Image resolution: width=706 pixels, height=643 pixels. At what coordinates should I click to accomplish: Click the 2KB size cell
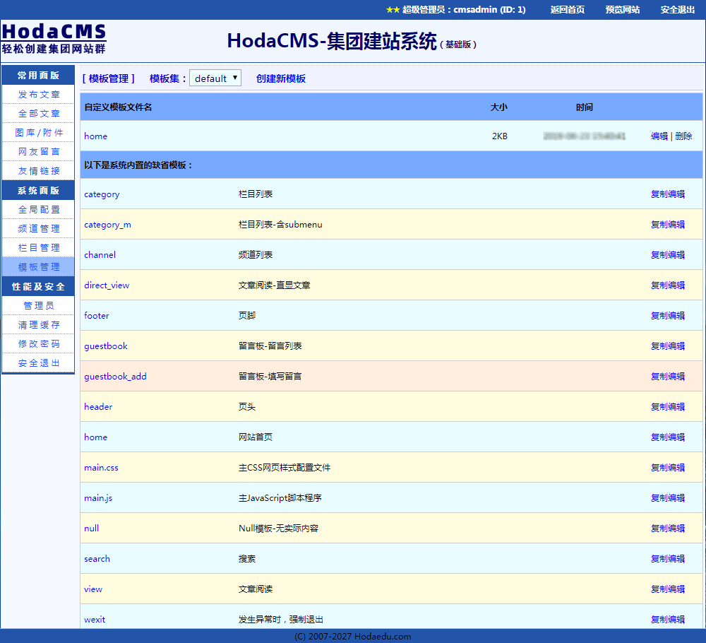coord(500,136)
